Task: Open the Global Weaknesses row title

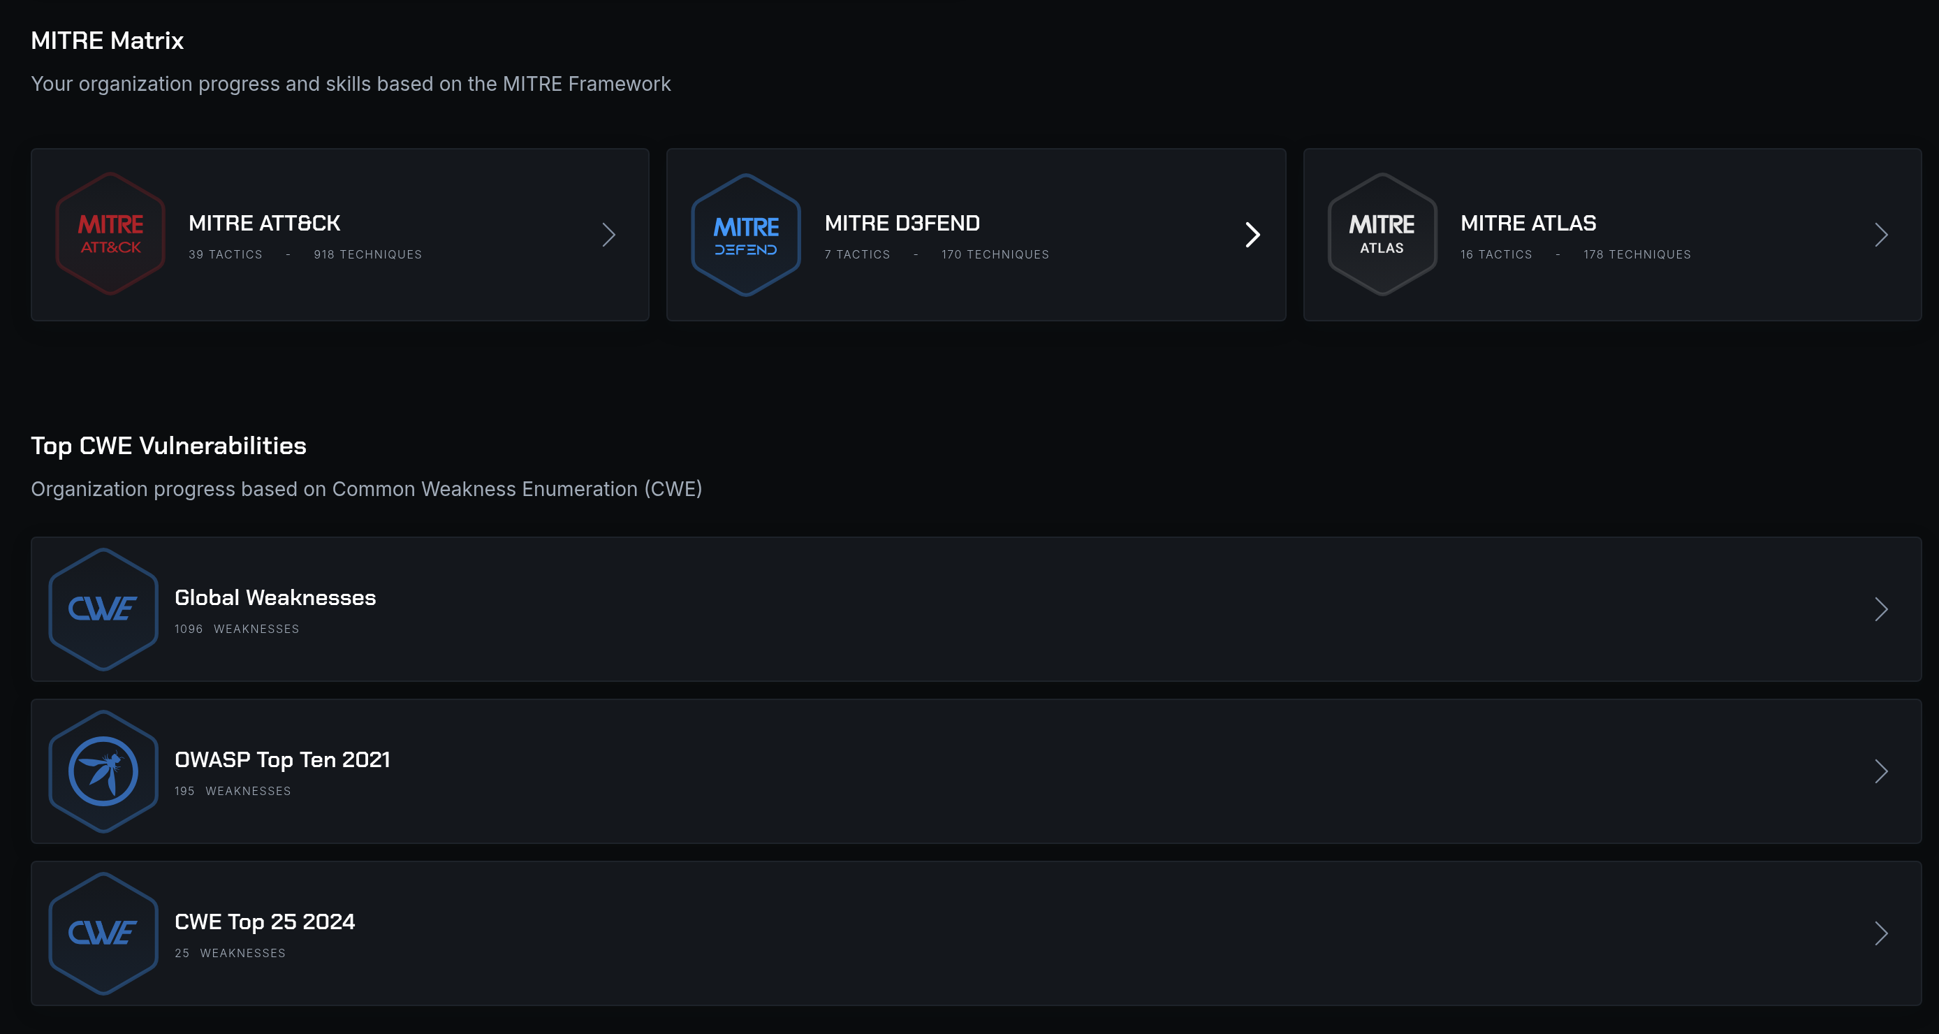Action: (x=275, y=597)
